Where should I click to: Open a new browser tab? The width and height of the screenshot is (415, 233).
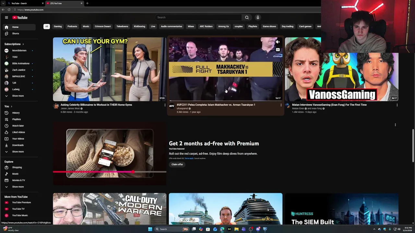pyautogui.click(x=87, y=3)
